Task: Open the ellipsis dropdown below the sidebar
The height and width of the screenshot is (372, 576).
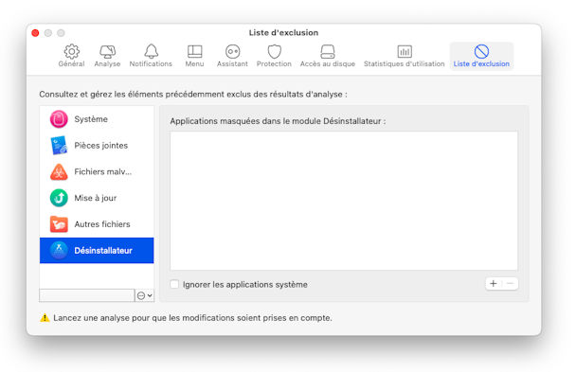Action: [145, 295]
